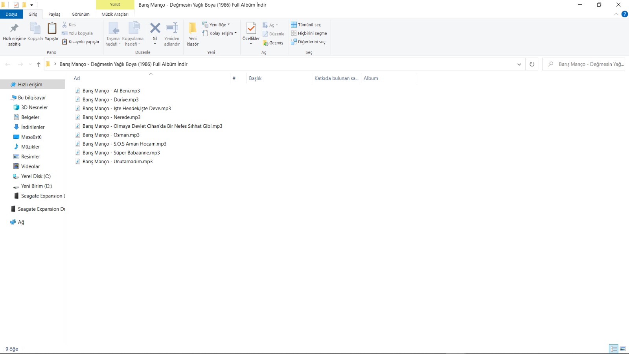Viewport: 629px width, 354px height.
Task: Create a Yeni klasör
Action: pos(193,34)
